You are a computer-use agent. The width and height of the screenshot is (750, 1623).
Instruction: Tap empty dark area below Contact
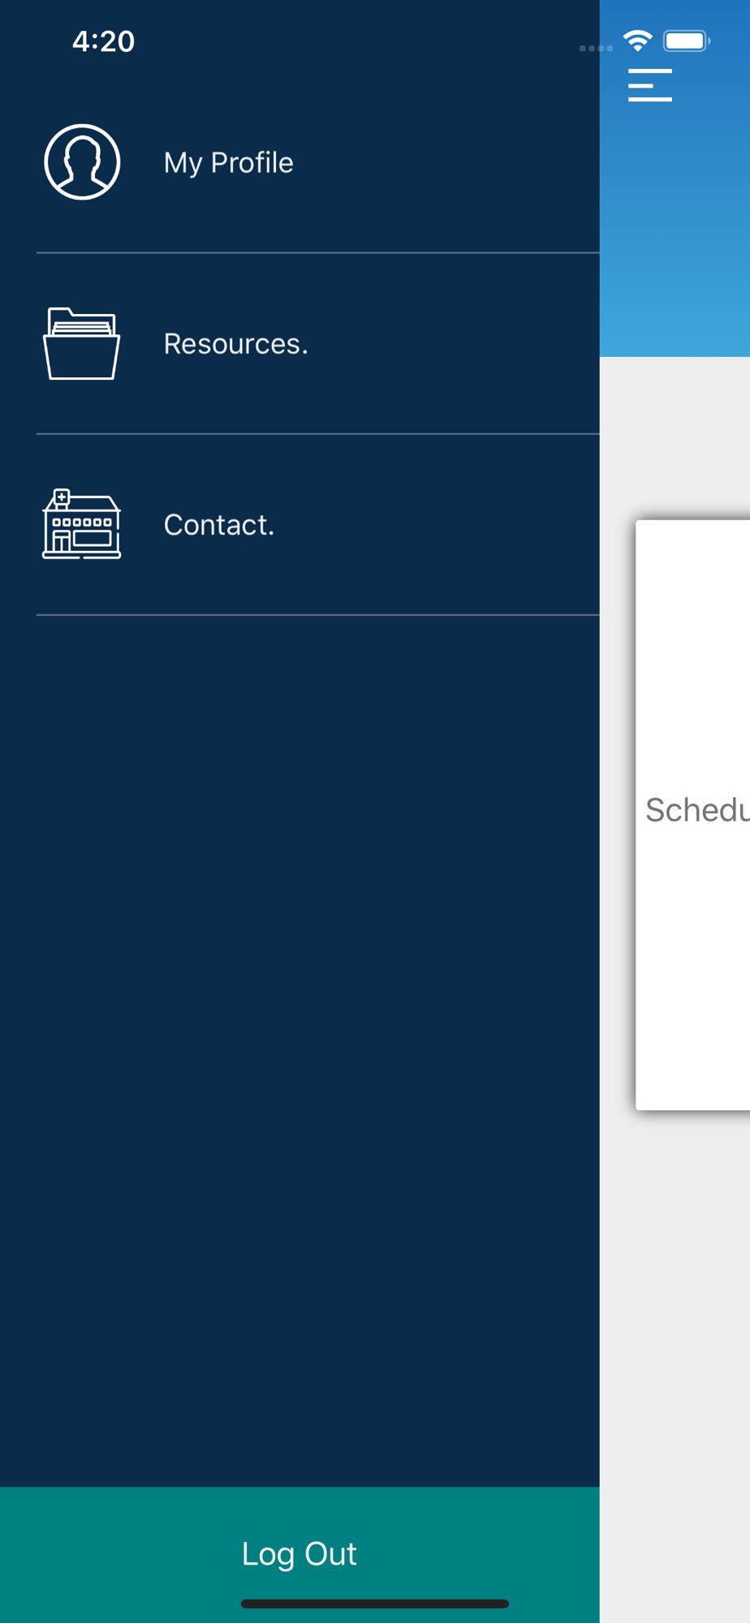[300, 1047]
